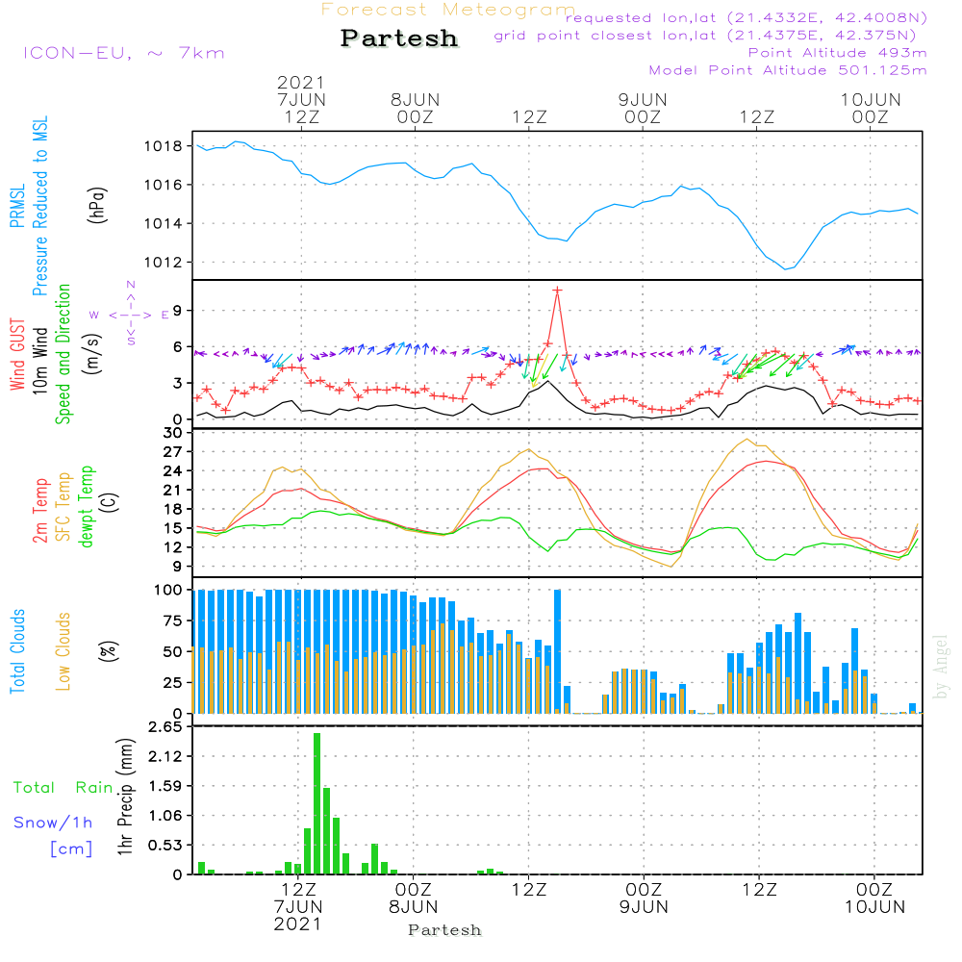Click the Point Altitude 493m text
This screenshot has height=962, width=962.
(x=838, y=53)
